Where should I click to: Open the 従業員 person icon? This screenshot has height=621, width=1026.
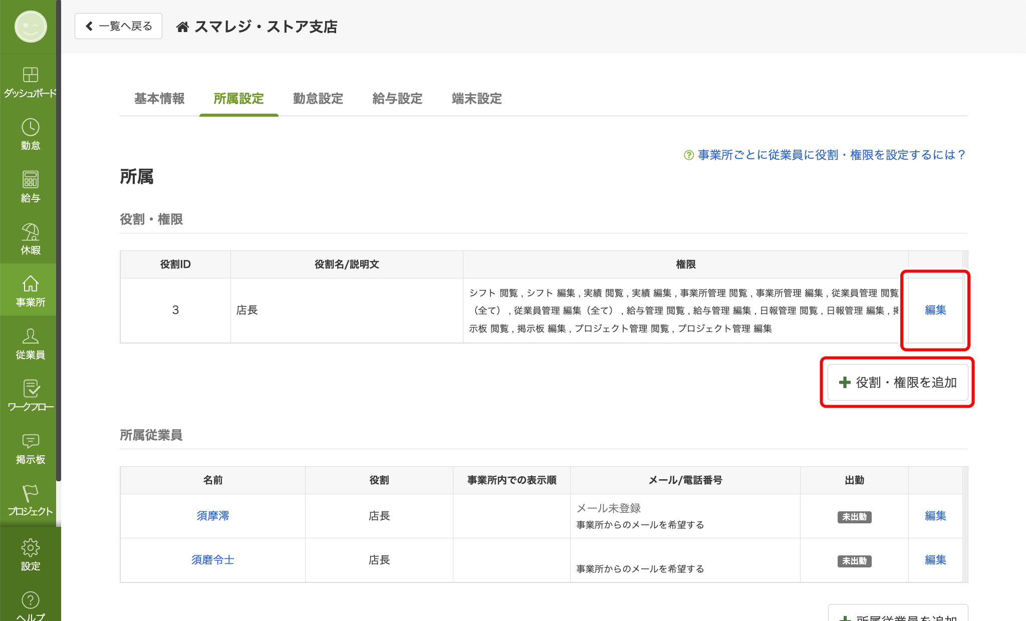[x=30, y=337]
